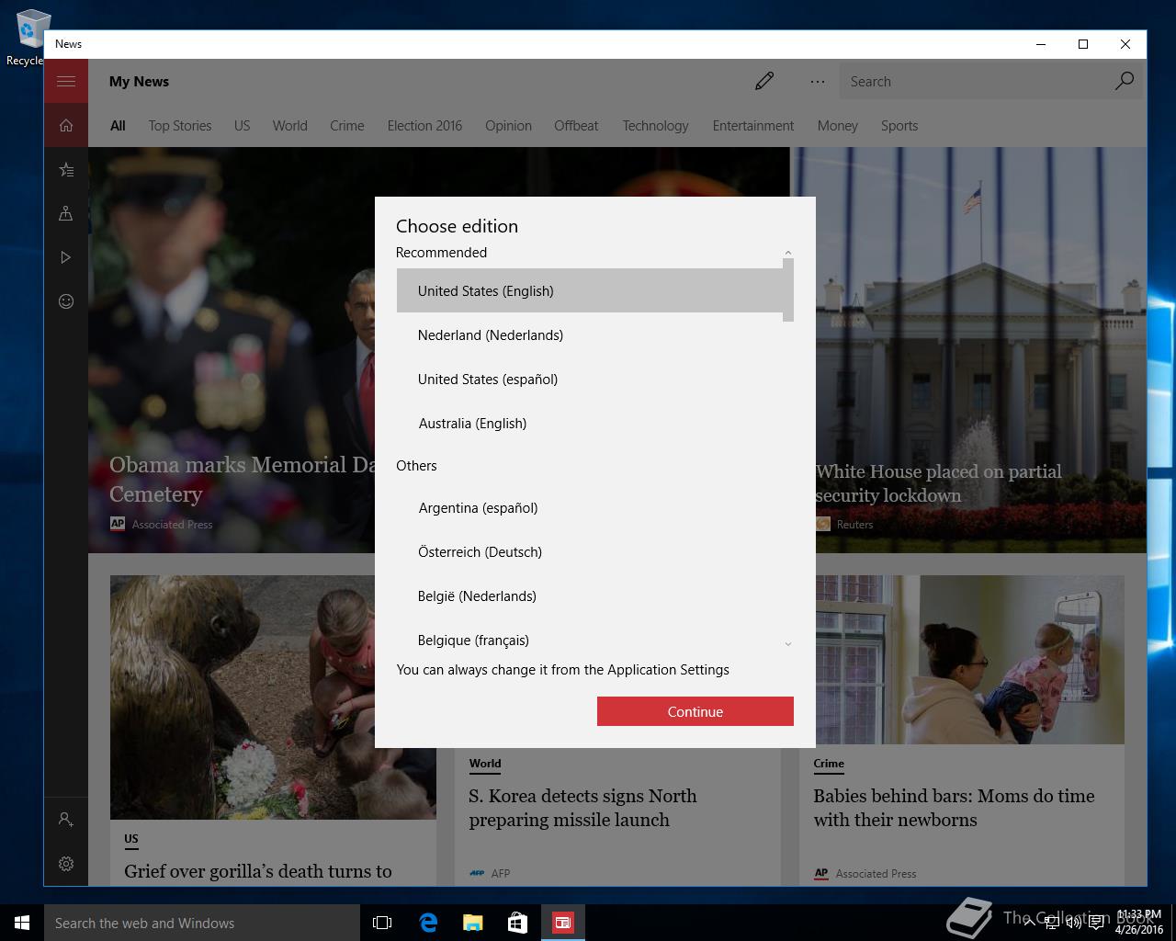Open Local news sidebar icon
The width and height of the screenshot is (1176, 941).
click(x=66, y=213)
